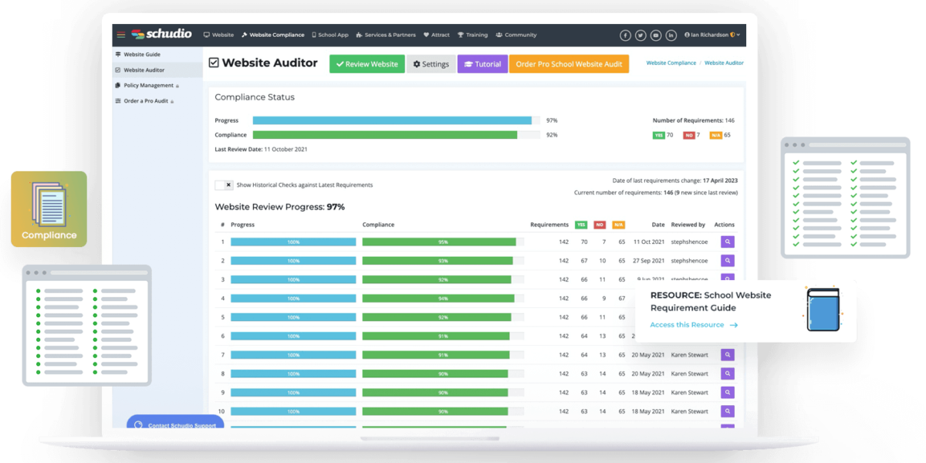926x463 pixels.
Task: Click the Twitter social icon
Action: click(x=640, y=35)
